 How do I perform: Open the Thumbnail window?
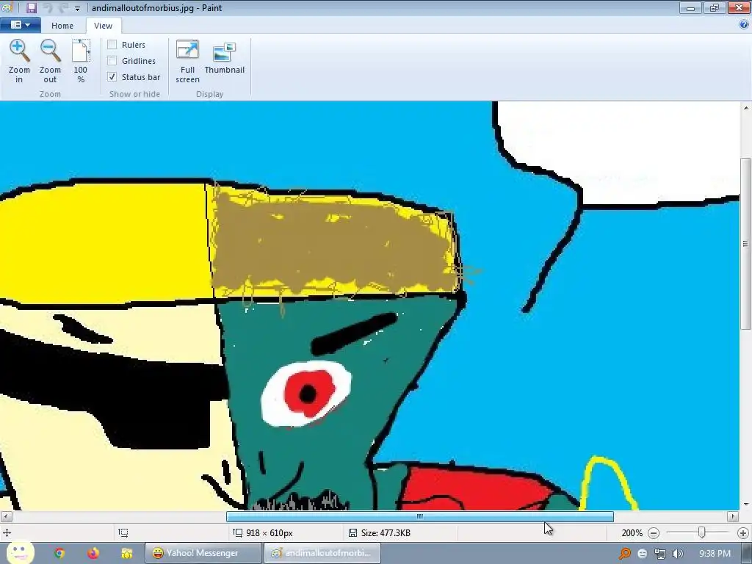tap(224, 57)
